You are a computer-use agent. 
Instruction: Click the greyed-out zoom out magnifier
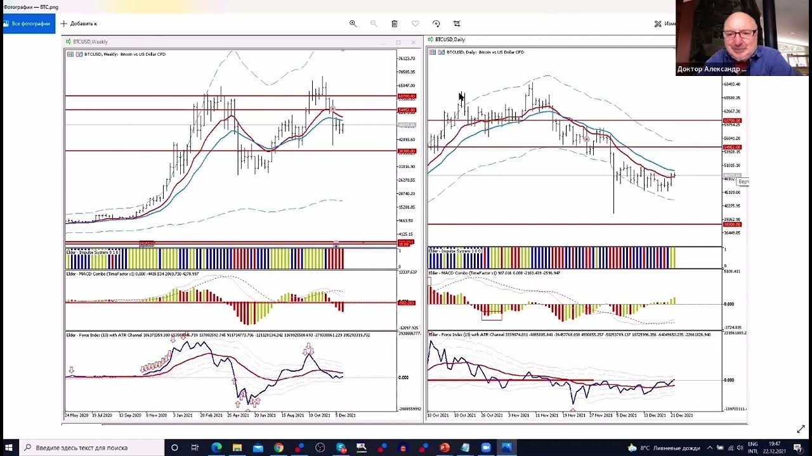click(374, 23)
